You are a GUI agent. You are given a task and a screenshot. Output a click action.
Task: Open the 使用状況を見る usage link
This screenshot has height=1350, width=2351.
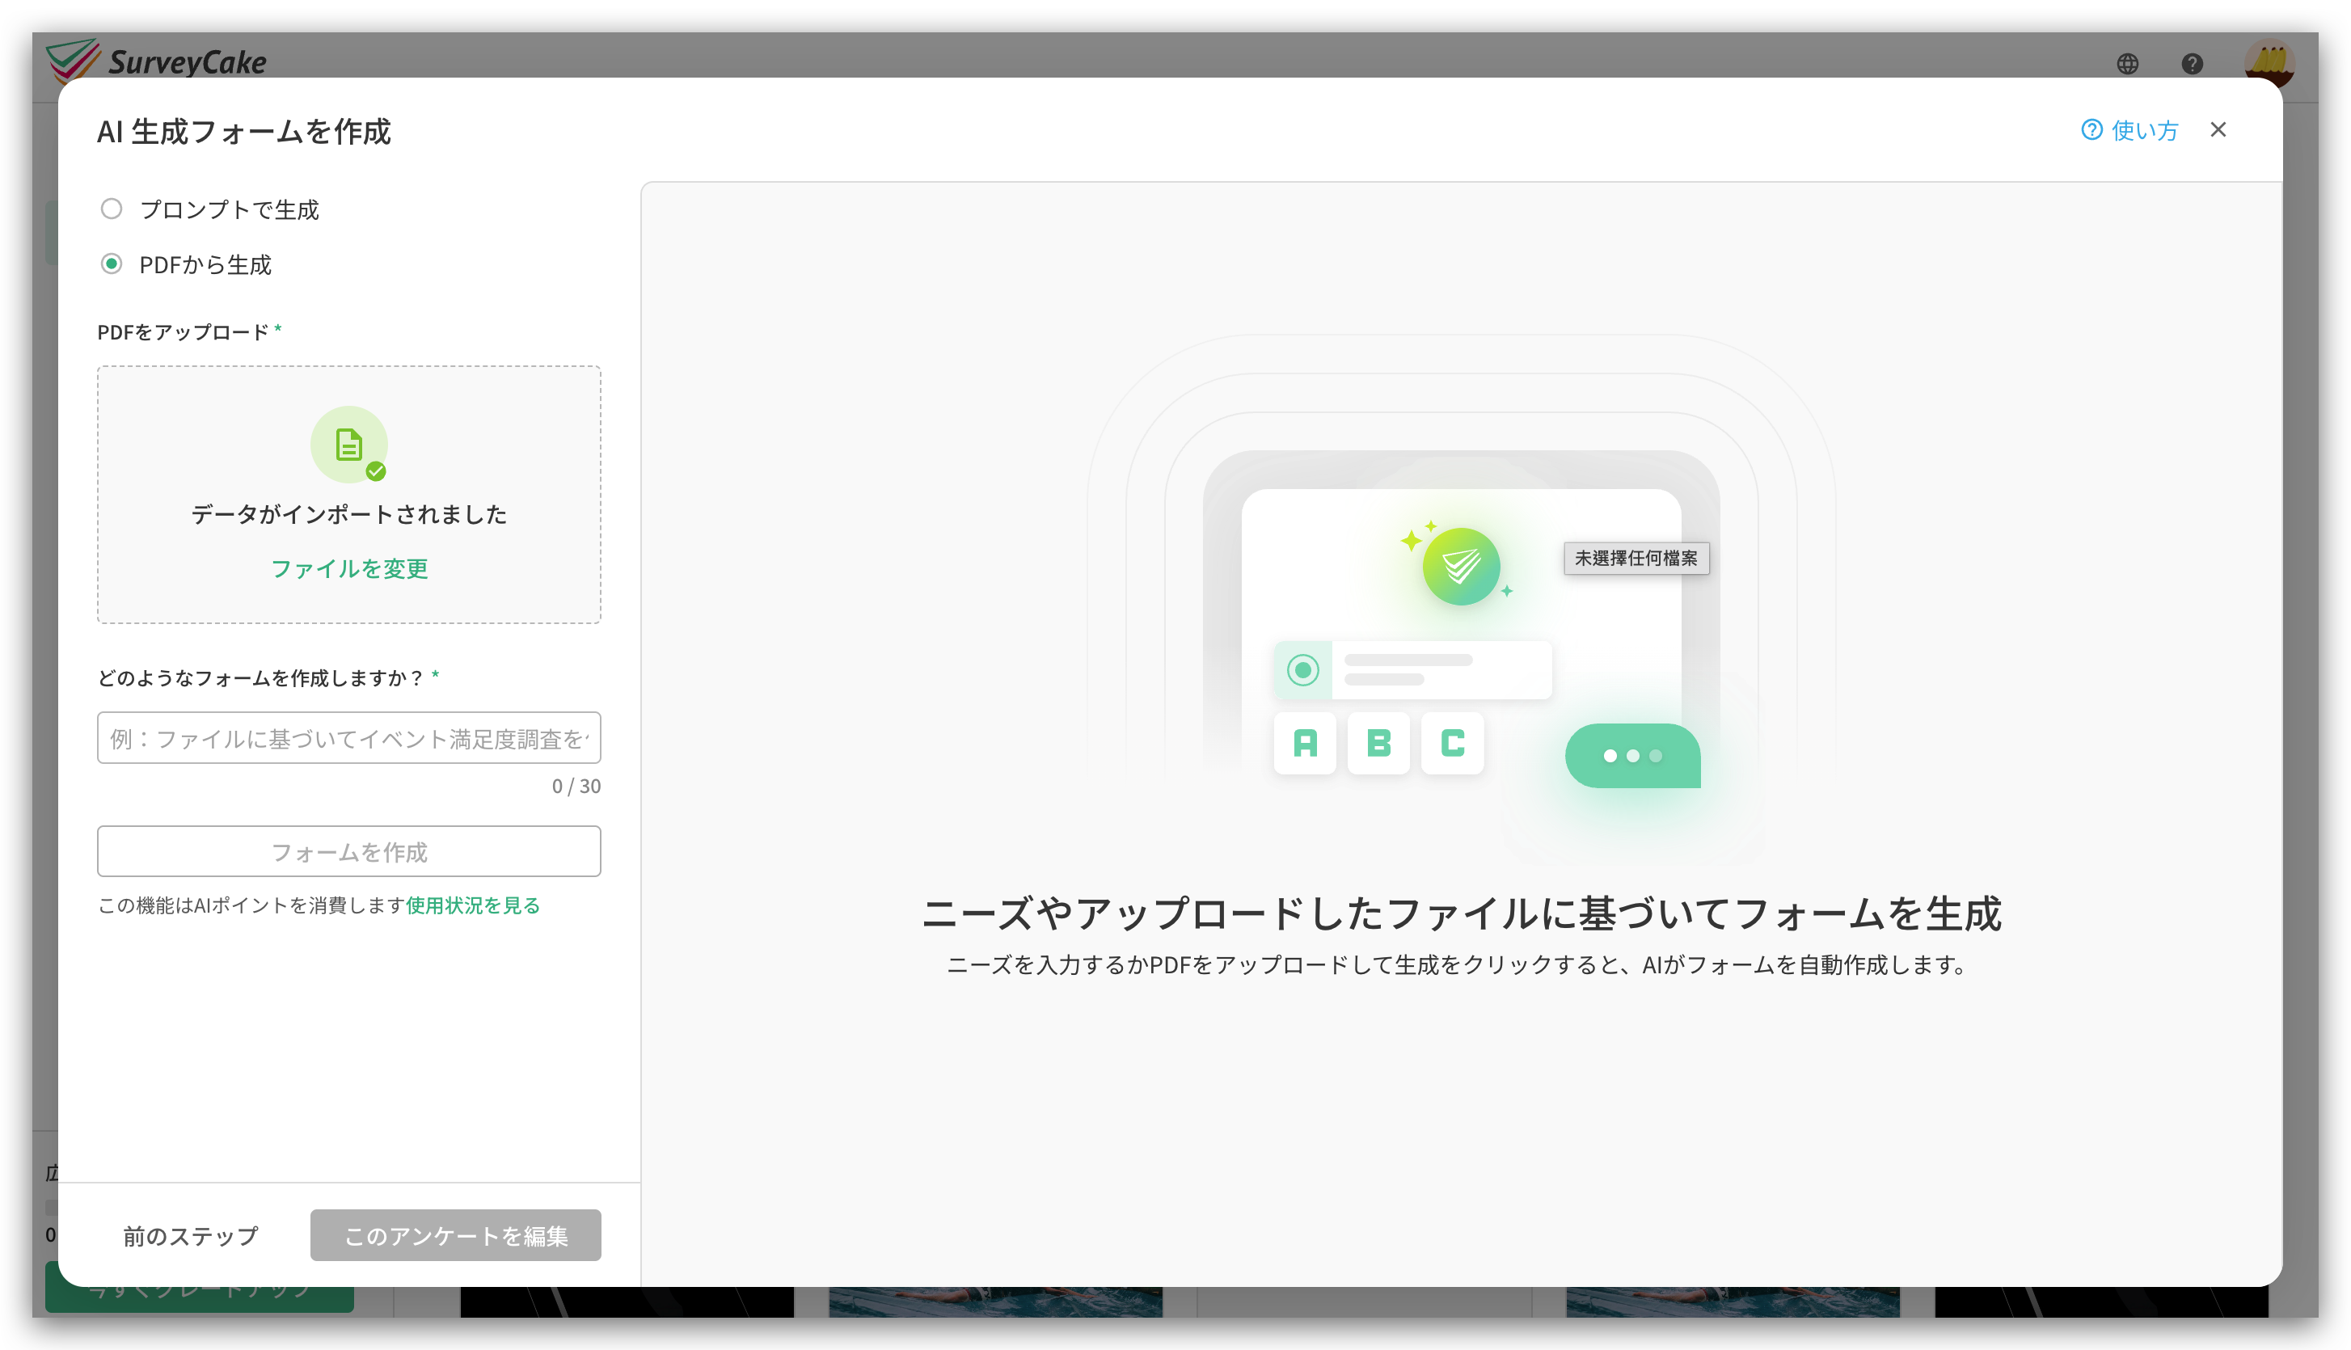click(x=473, y=905)
